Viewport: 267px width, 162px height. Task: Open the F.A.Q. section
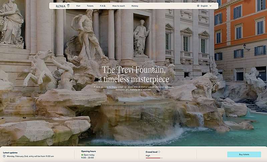click(x=103, y=6)
